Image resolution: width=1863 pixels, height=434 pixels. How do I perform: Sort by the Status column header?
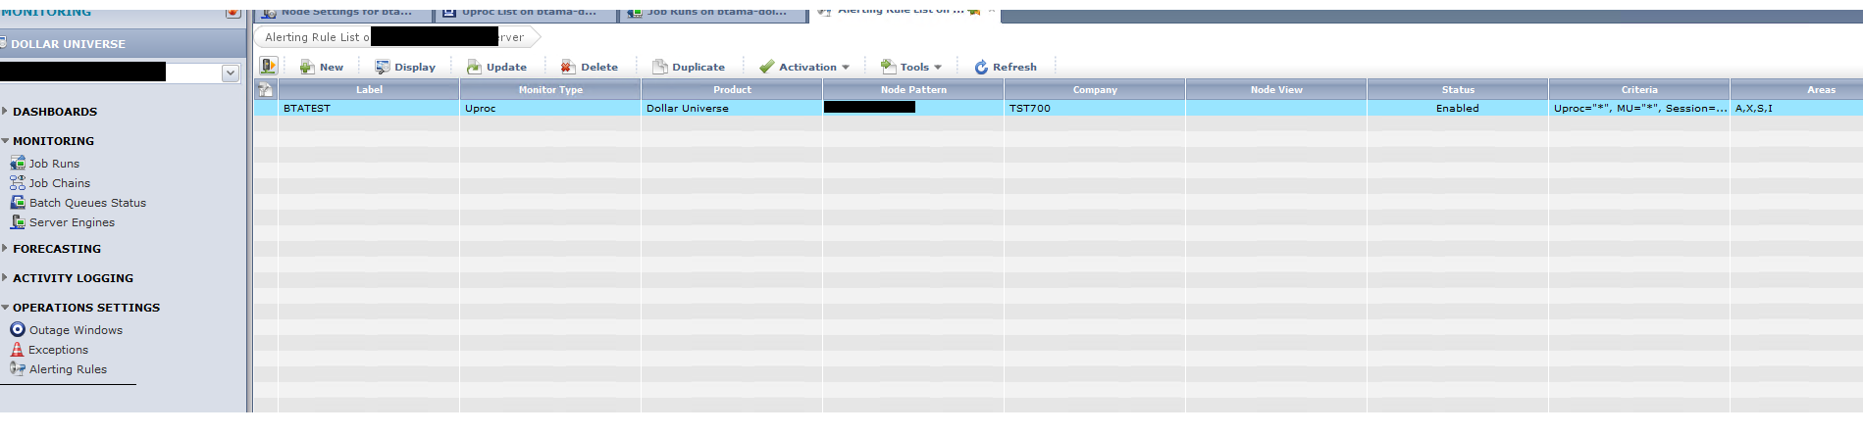click(1458, 89)
